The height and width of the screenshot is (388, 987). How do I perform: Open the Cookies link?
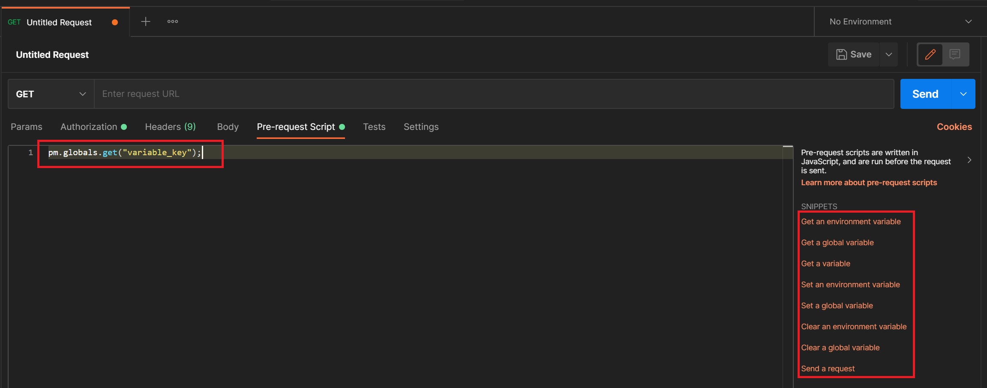954,127
